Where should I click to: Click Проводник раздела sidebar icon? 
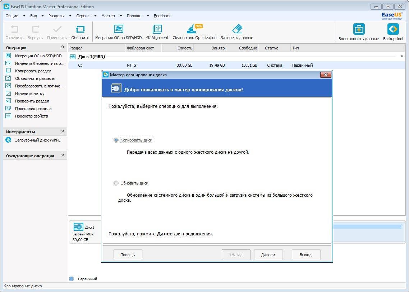point(8,109)
